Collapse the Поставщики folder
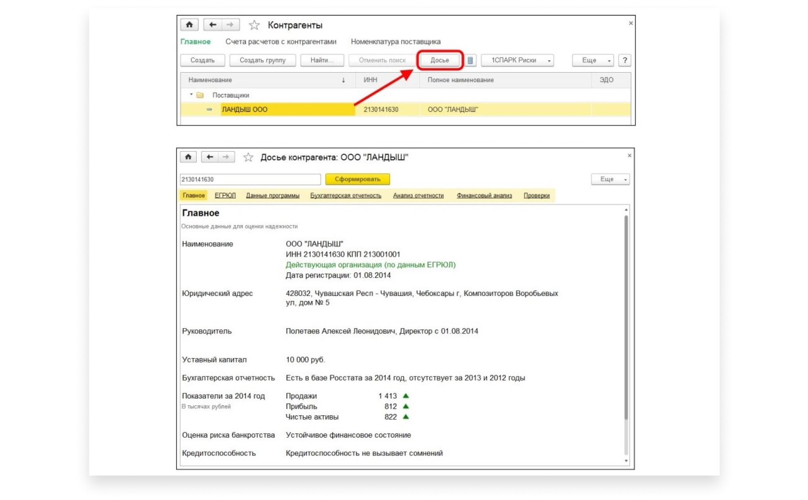808x500 pixels. point(191,94)
